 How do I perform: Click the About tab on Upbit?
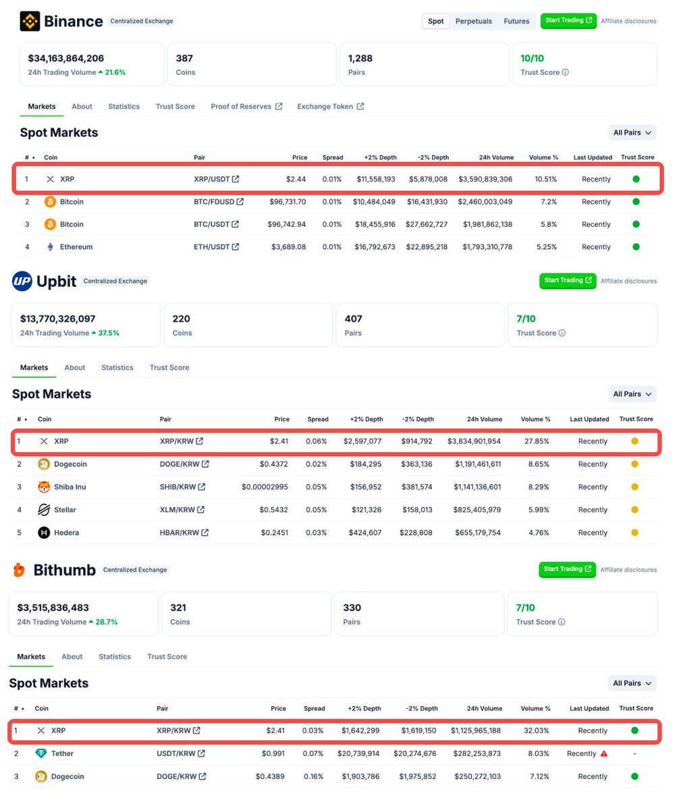click(75, 368)
